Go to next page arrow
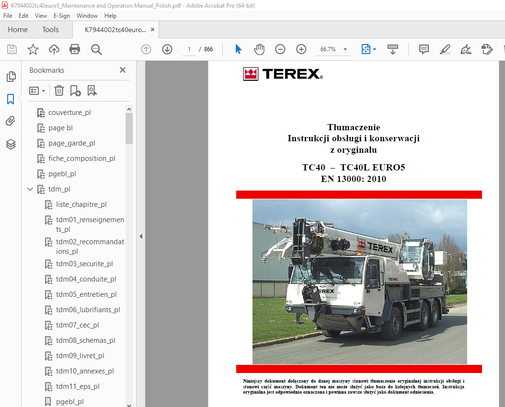The height and width of the screenshot is (407, 505). pyautogui.click(x=167, y=49)
